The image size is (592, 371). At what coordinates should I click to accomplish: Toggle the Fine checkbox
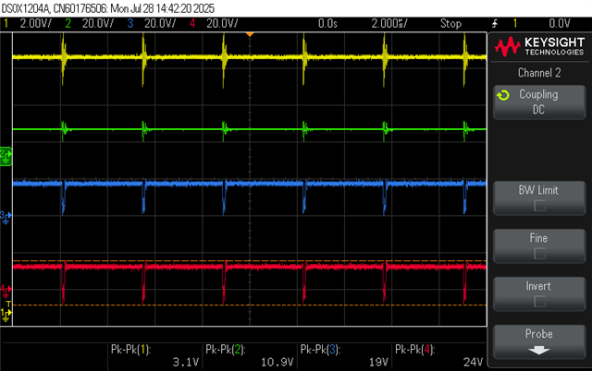(x=539, y=254)
